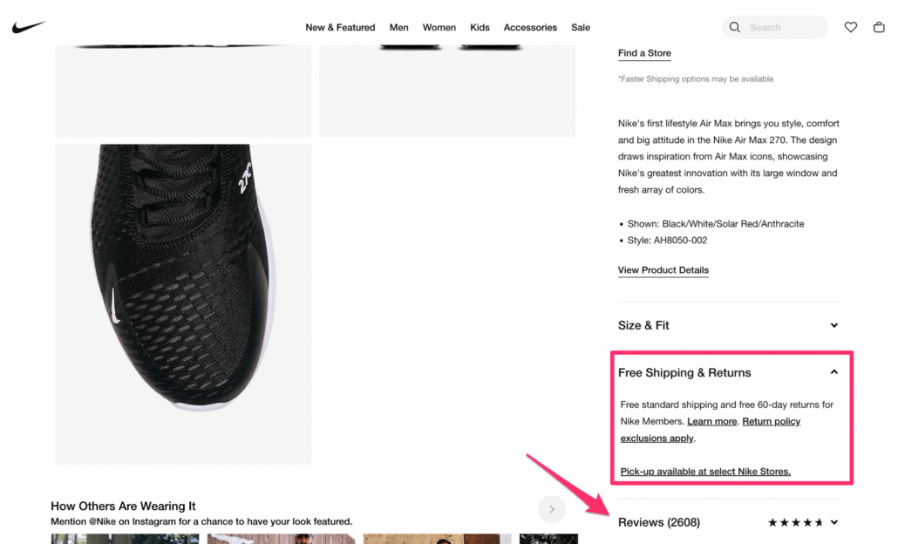898x544 pixels.
Task: Open favorites via the heart icon
Action: coord(851,27)
